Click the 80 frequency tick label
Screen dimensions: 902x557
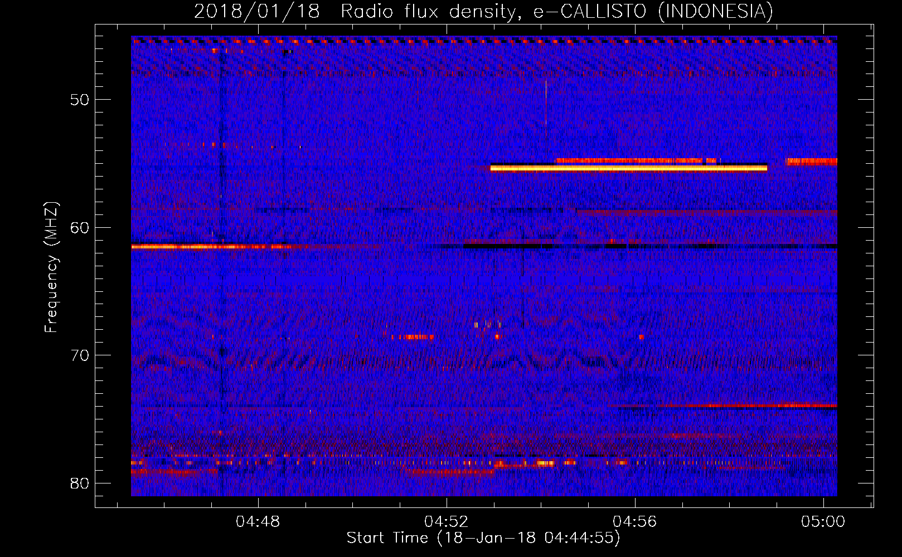click(x=80, y=483)
